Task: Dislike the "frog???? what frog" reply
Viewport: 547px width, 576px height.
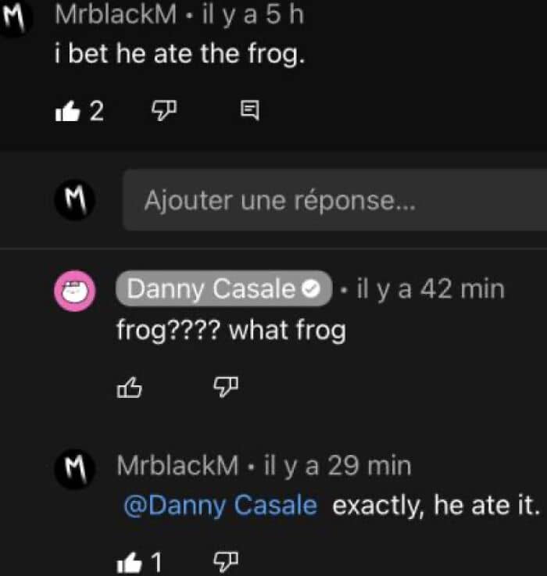Action: (225, 385)
